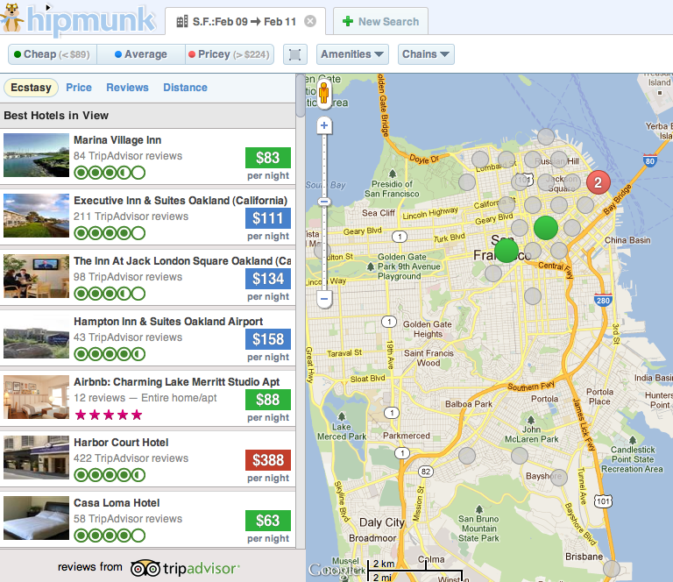
Task: Click the zoom slider handle
Action: (324, 202)
